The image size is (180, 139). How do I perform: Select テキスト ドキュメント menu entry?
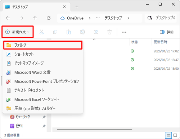(x=43, y=91)
